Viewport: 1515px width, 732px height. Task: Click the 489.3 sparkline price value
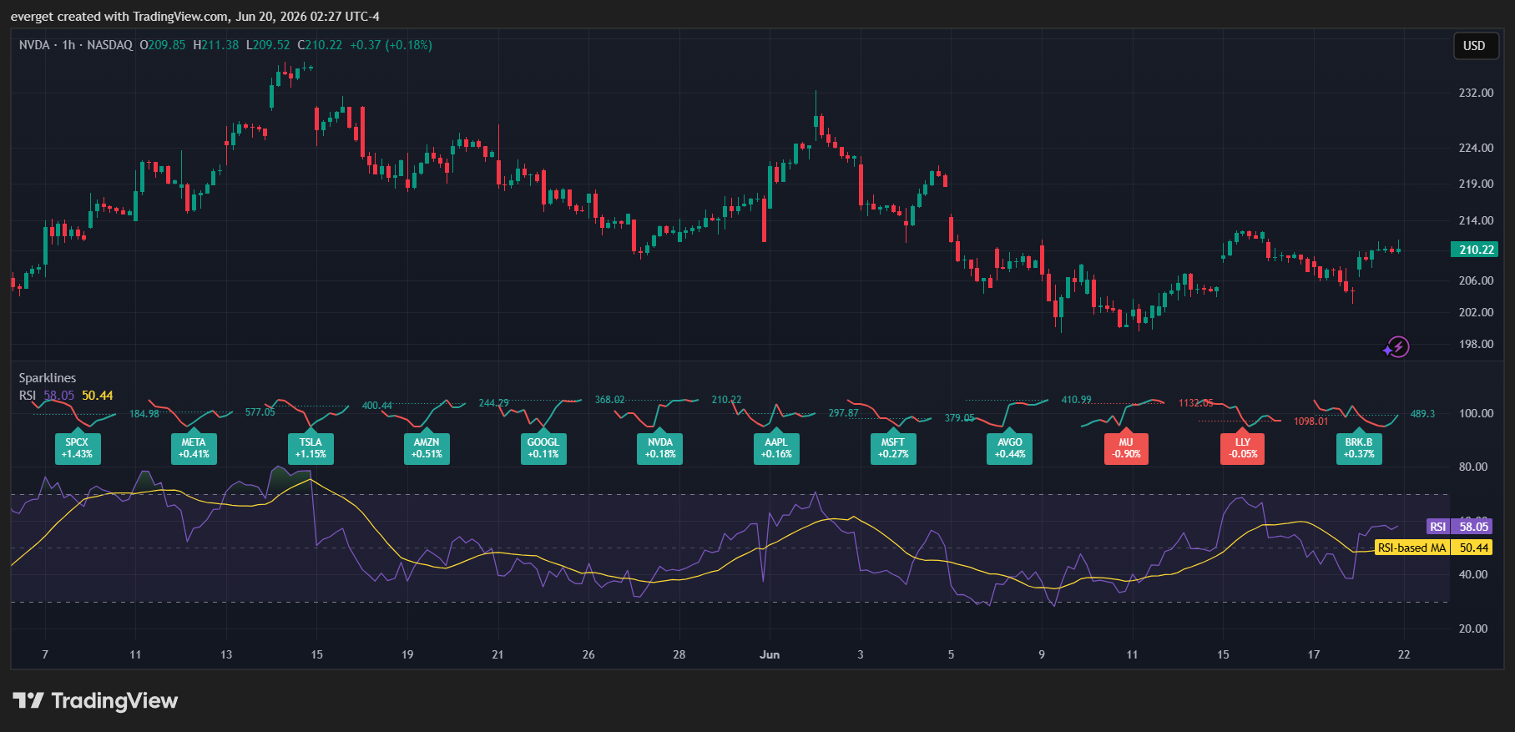point(1423,414)
